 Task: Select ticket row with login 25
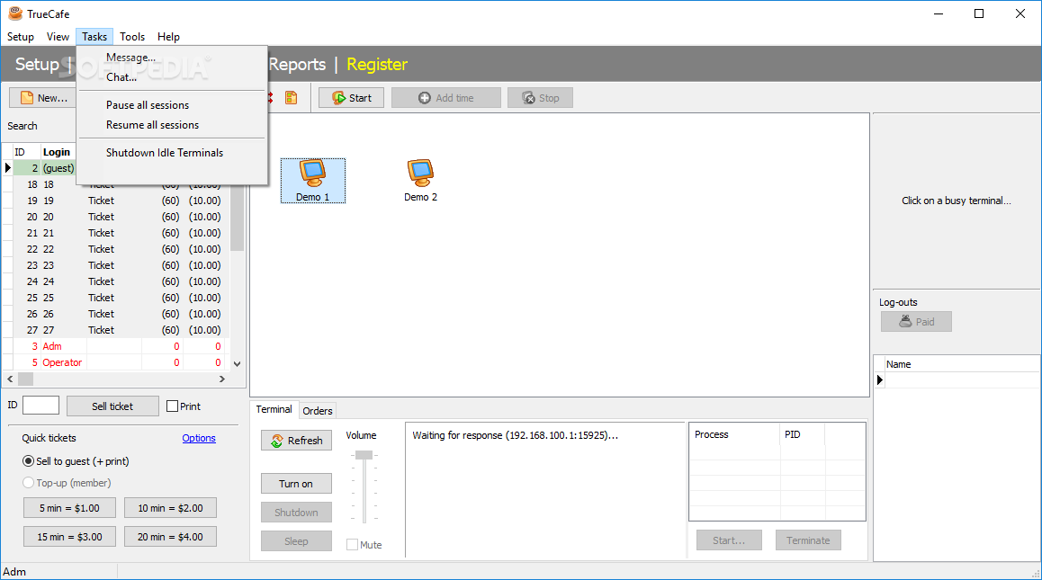tap(116, 298)
